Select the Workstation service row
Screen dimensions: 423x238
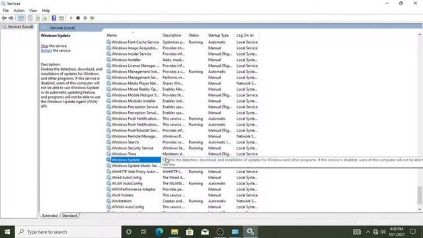click(x=182, y=201)
